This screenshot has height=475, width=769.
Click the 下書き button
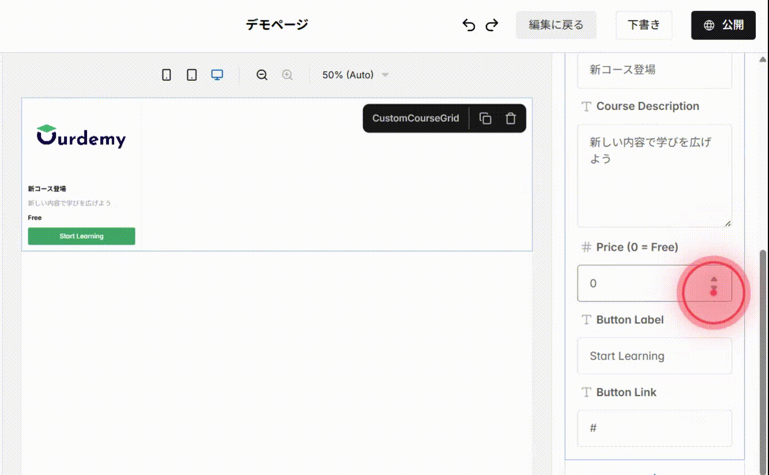point(644,25)
